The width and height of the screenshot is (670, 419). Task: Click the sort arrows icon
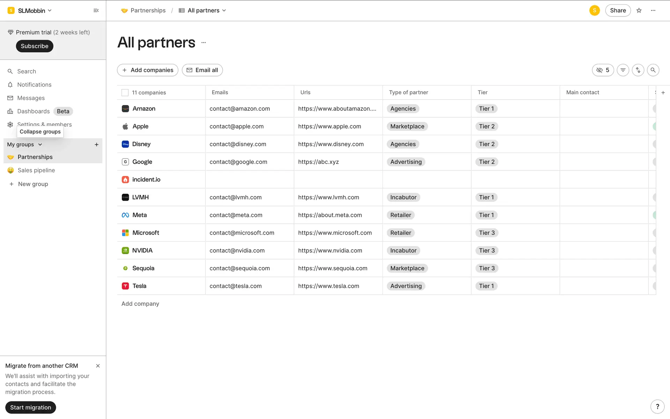coord(638,70)
